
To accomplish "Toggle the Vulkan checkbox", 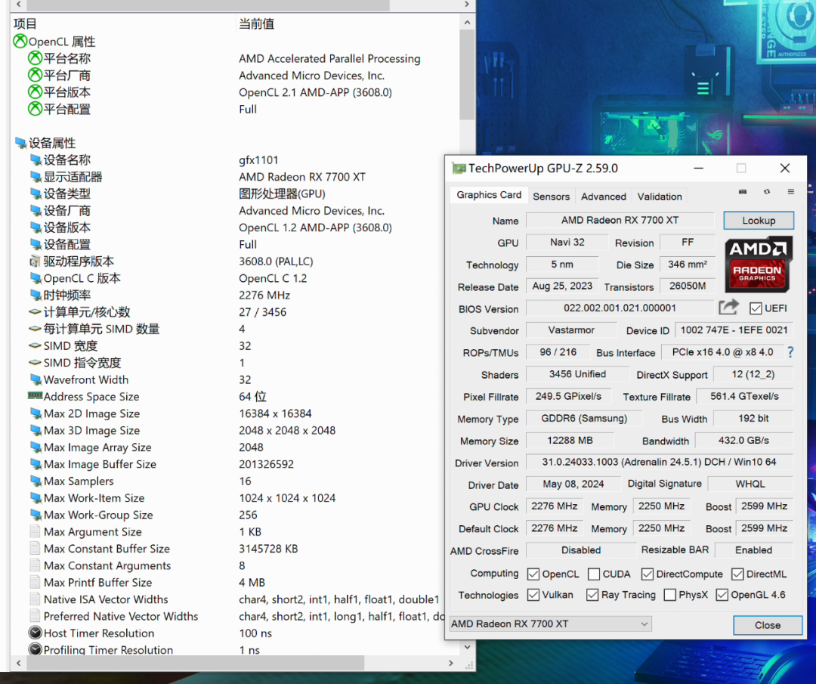I will (x=533, y=595).
